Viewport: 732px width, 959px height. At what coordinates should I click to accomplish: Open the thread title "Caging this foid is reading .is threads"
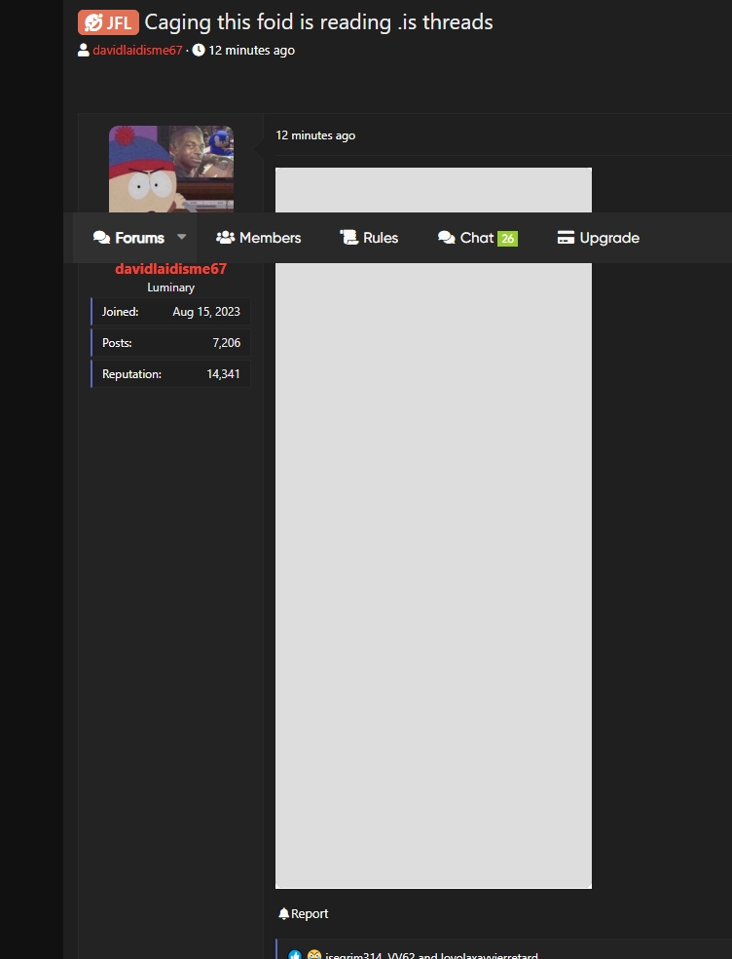click(318, 22)
